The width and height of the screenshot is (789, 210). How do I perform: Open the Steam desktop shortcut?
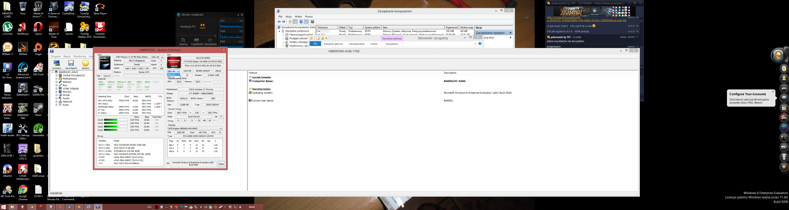[x=38, y=110]
